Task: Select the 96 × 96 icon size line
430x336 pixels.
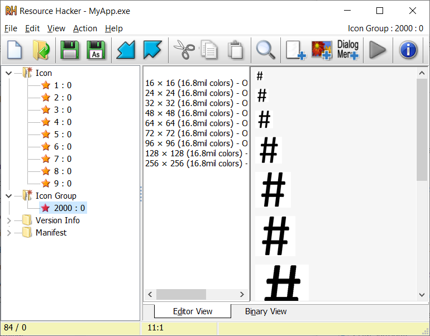Action: pos(197,143)
